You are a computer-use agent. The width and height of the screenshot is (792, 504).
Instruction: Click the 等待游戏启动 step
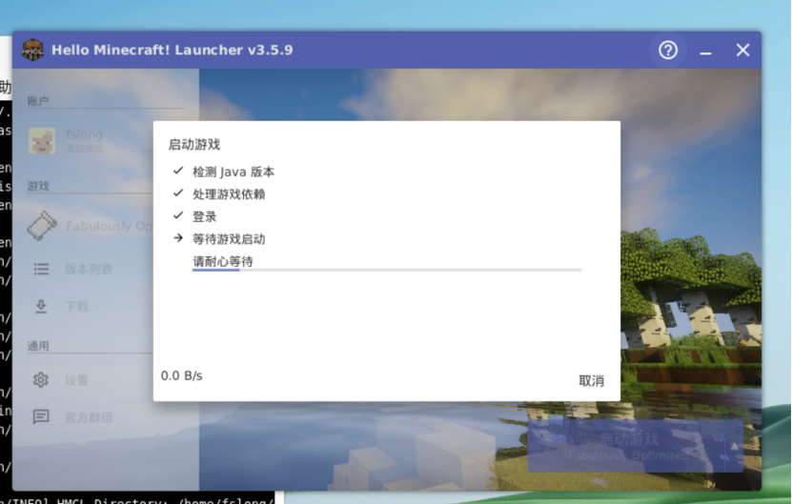pos(229,239)
